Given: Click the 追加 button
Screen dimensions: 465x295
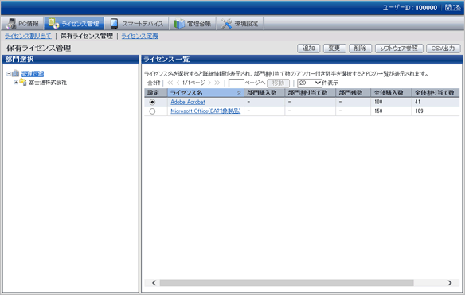Looking at the screenshot, I should coord(308,49).
